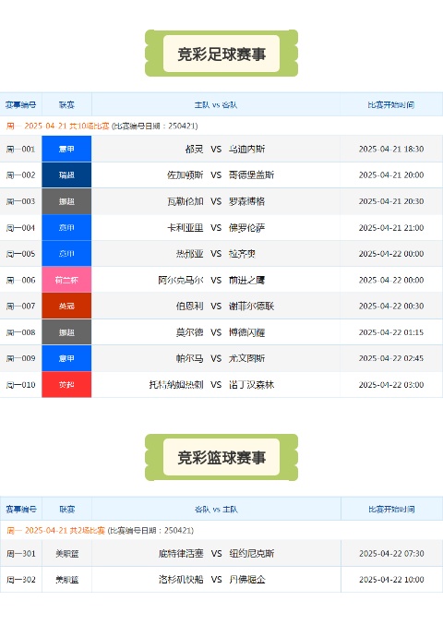Click away team 诺丁汉森林

[x=251, y=385]
